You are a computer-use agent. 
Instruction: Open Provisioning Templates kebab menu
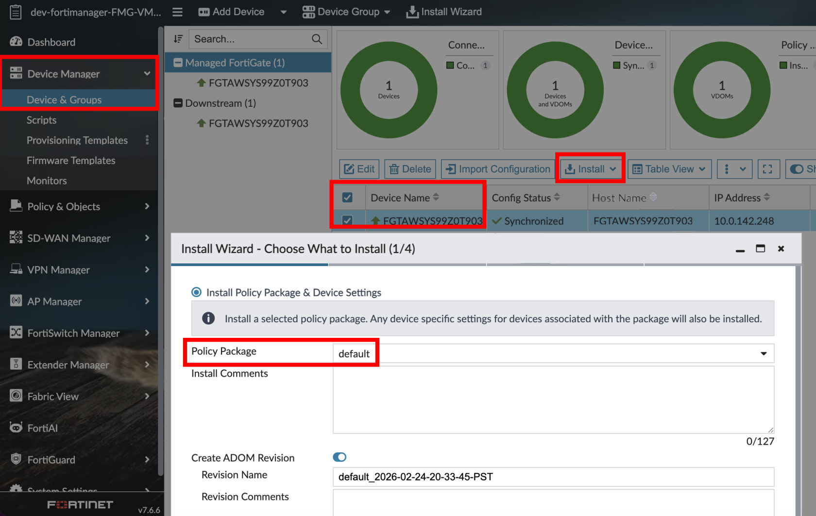(x=147, y=140)
